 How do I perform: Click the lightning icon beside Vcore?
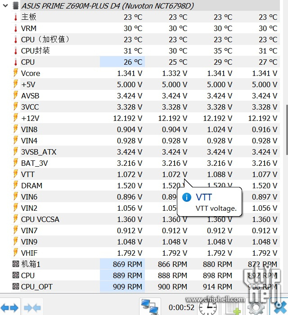coord(15,73)
